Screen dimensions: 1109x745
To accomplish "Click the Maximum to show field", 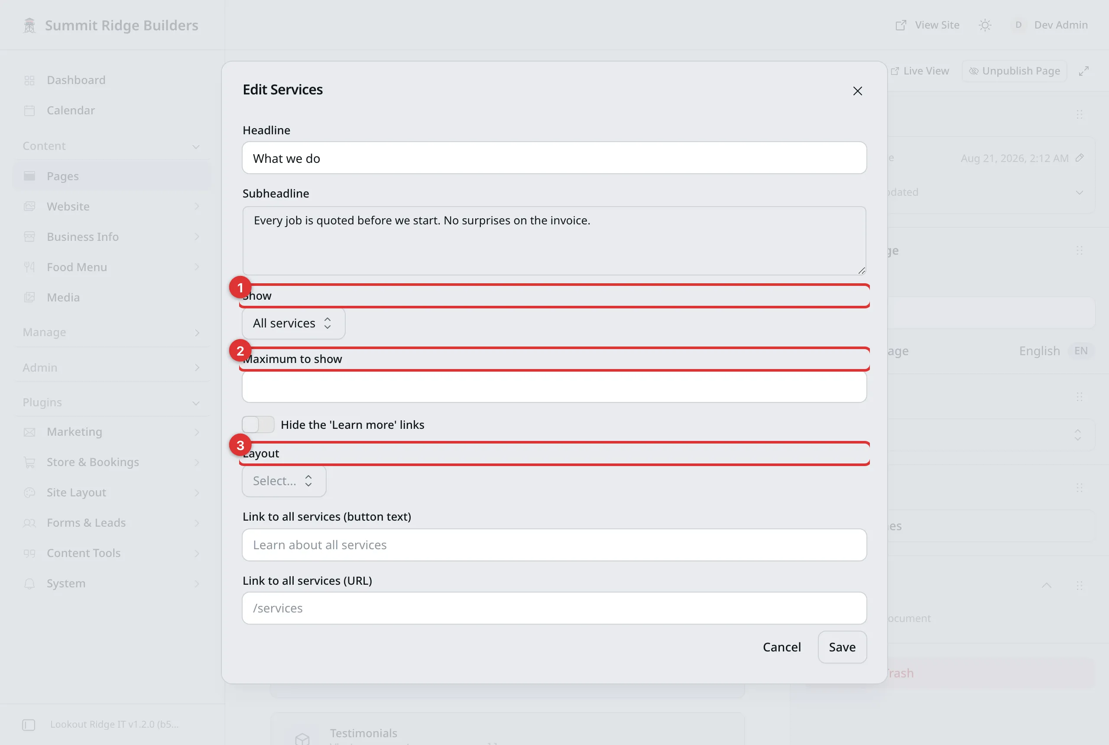I will point(554,387).
